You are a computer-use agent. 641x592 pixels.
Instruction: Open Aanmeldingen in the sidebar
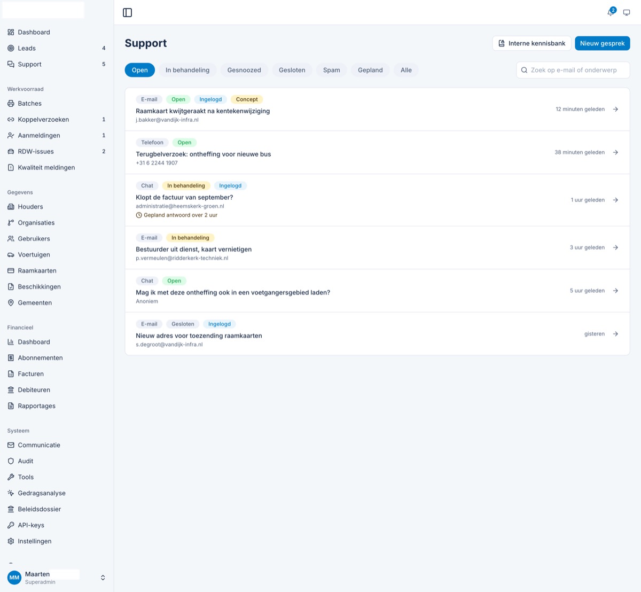click(x=57, y=136)
